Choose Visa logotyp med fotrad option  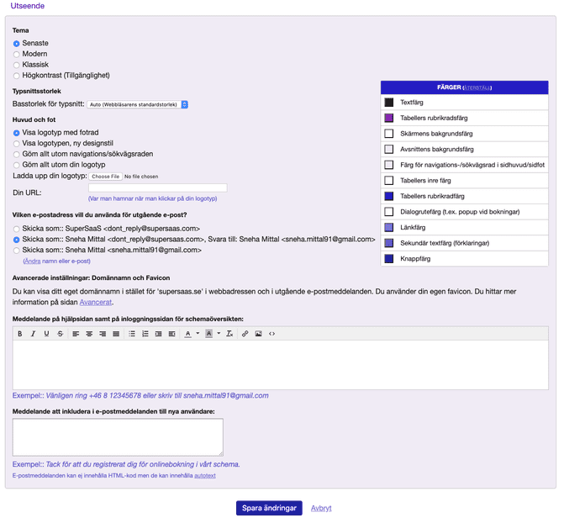click(x=16, y=133)
